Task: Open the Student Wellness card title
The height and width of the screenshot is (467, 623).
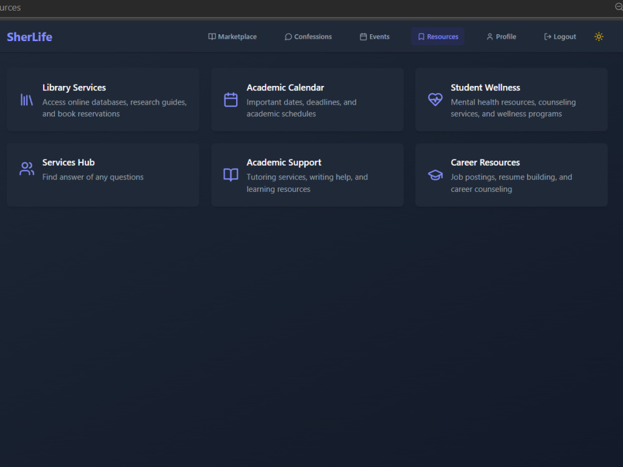Action: point(485,87)
